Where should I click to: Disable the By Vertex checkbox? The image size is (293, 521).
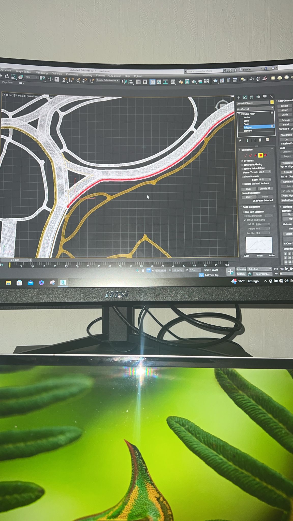(242, 161)
